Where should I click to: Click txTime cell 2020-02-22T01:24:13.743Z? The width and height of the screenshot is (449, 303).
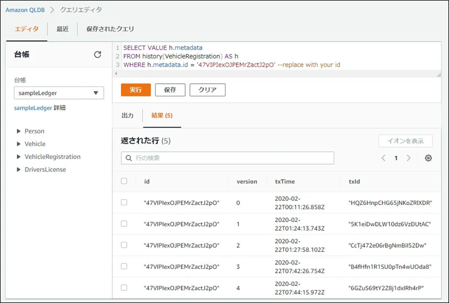(x=300, y=224)
